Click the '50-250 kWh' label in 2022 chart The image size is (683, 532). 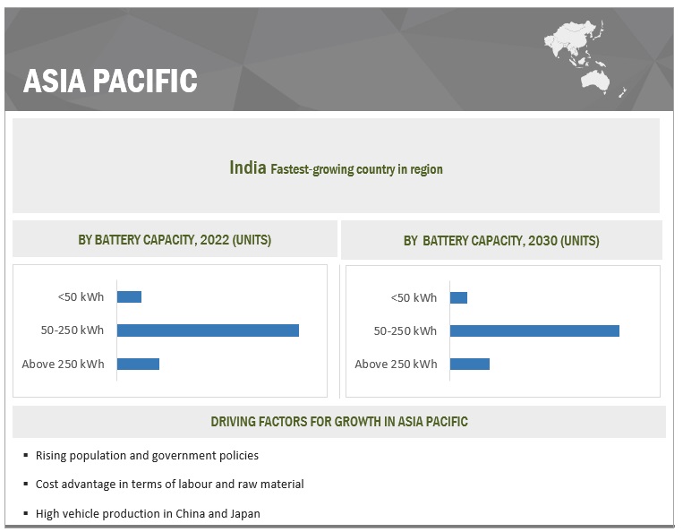tap(73, 330)
